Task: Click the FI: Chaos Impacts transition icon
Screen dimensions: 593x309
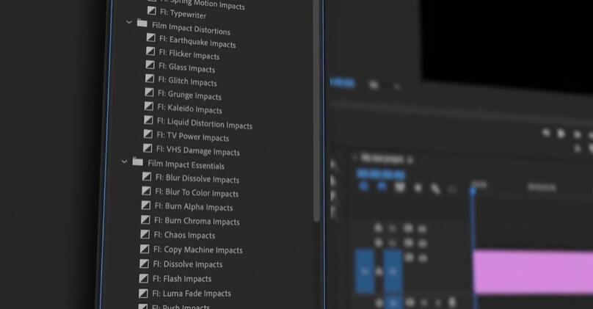Action: pyautogui.click(x=145, y=234)
